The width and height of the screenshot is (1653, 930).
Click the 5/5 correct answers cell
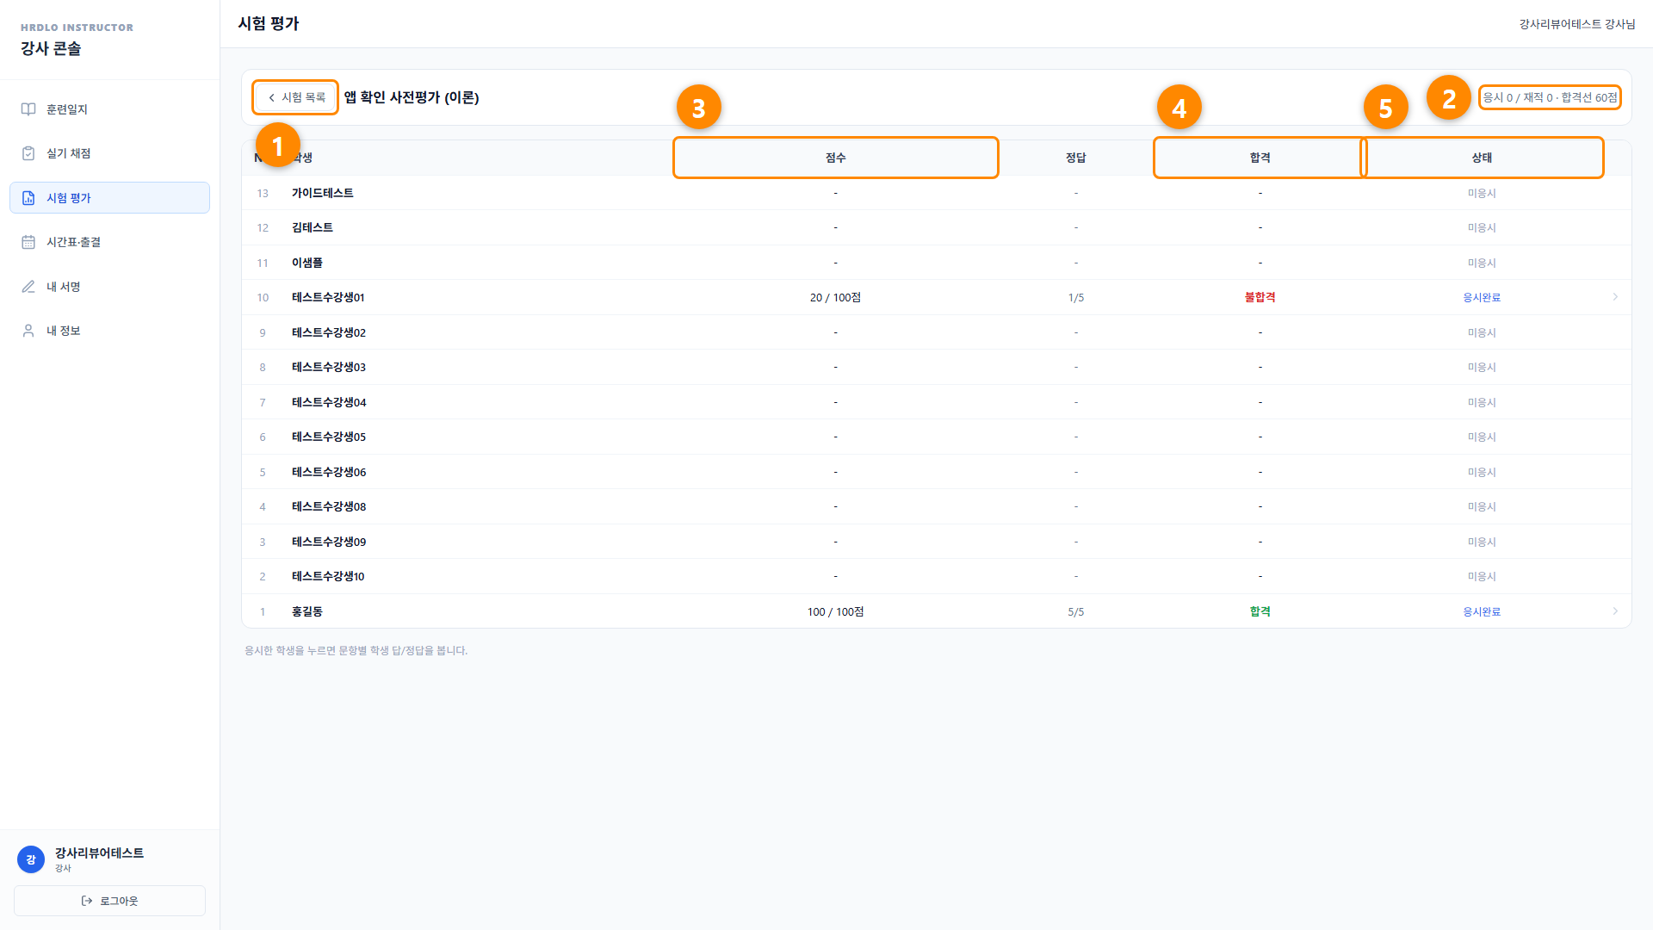1076,612
